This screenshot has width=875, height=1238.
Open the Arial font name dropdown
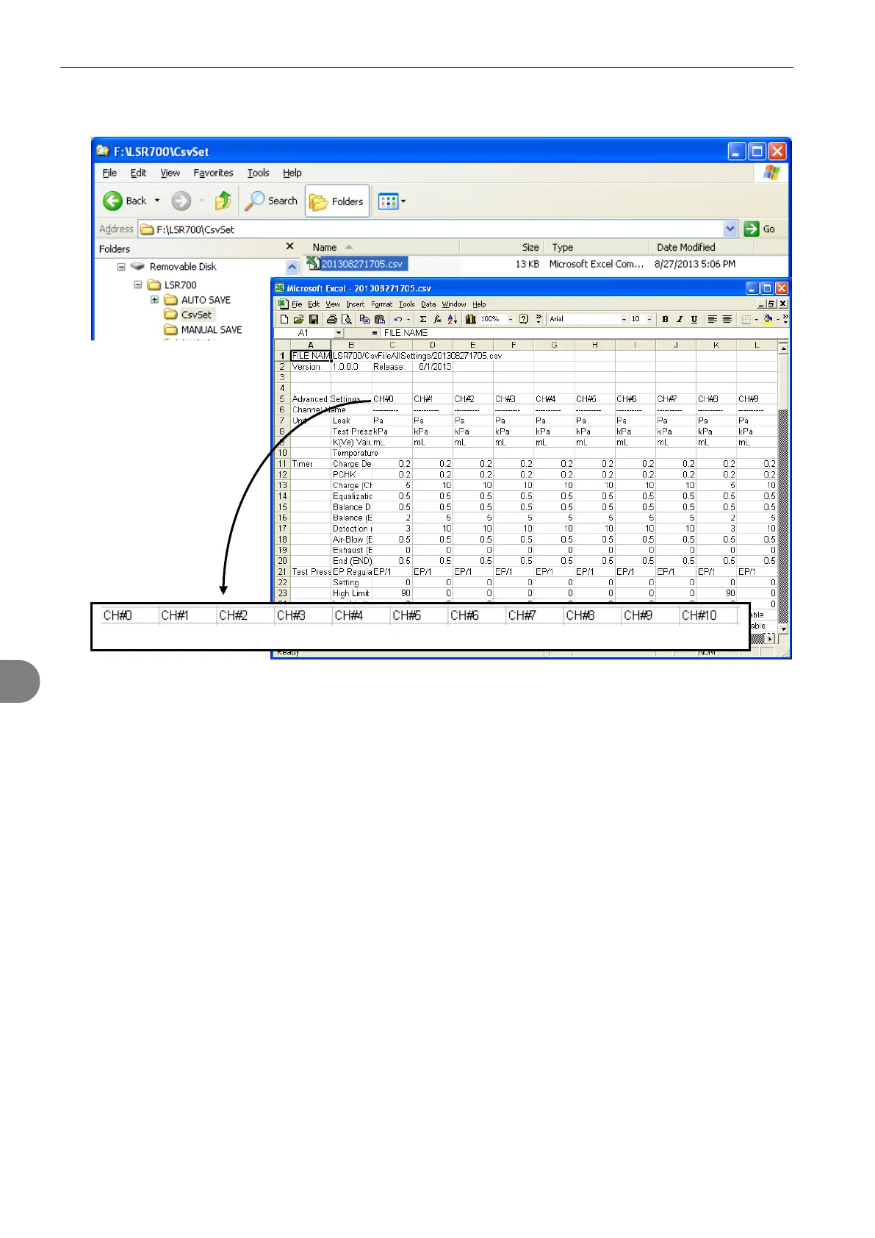624,319
